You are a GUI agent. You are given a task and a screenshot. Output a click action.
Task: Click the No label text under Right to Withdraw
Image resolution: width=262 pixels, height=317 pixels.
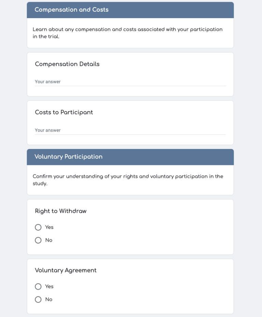(x=49, y=240)
